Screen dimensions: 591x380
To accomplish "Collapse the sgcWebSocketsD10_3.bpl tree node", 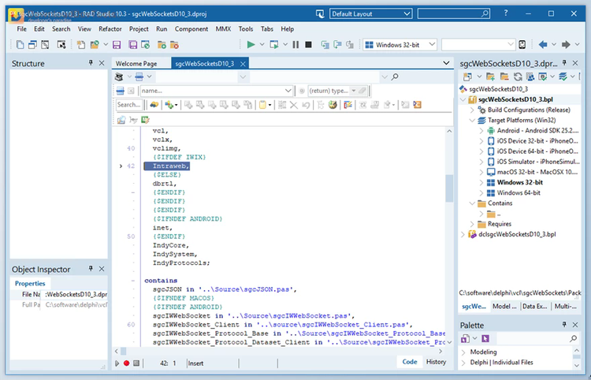I will coord(463,99).
